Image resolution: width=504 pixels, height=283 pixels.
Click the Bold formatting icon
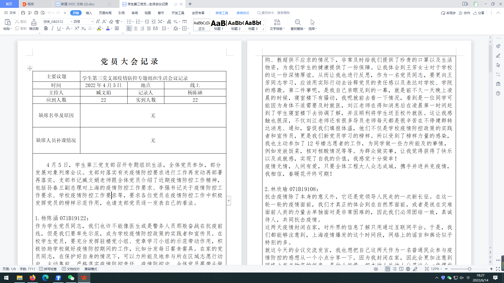46,28
